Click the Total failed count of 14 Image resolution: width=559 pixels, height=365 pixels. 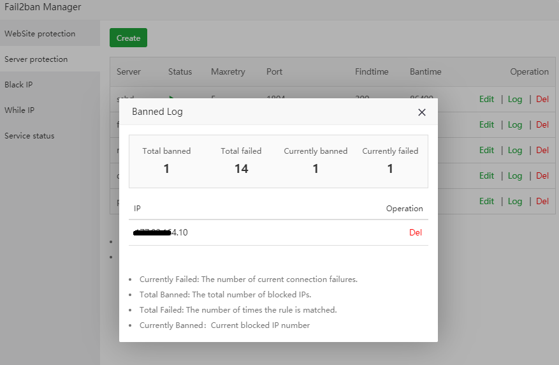click(x=241, y=168)
